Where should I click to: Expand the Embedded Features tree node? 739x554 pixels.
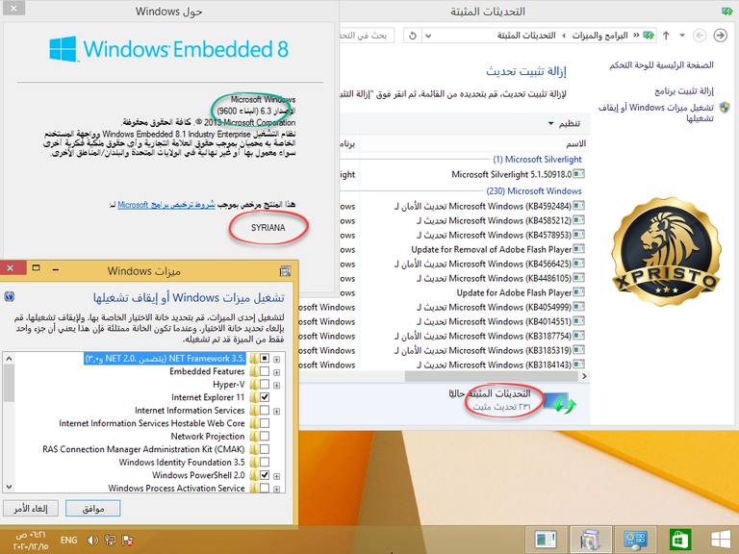pos(277,372)
